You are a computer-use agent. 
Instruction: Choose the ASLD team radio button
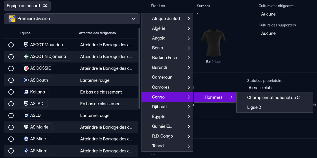click(x=11, y=116)
